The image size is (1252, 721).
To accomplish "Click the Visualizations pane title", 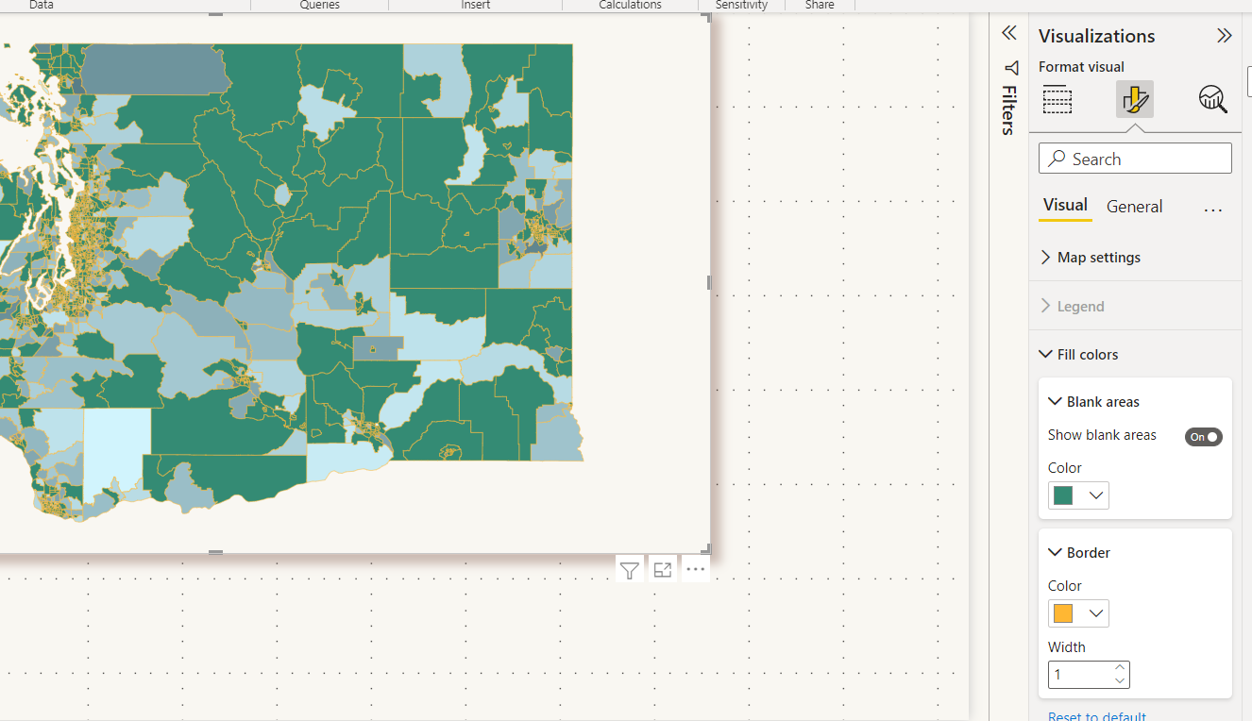I will pos(1096,36).
